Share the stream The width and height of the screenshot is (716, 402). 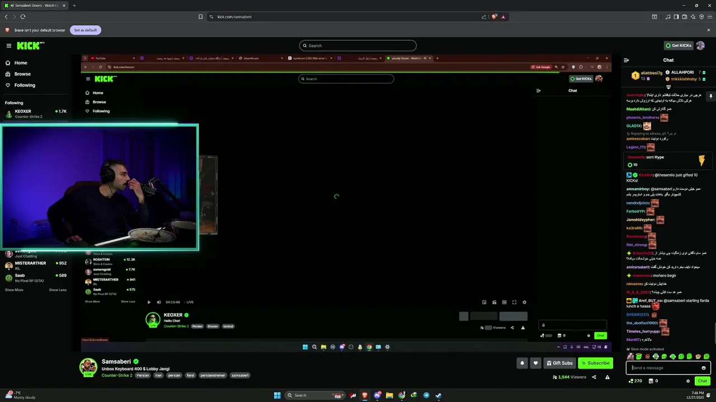(x=594, y=377)
